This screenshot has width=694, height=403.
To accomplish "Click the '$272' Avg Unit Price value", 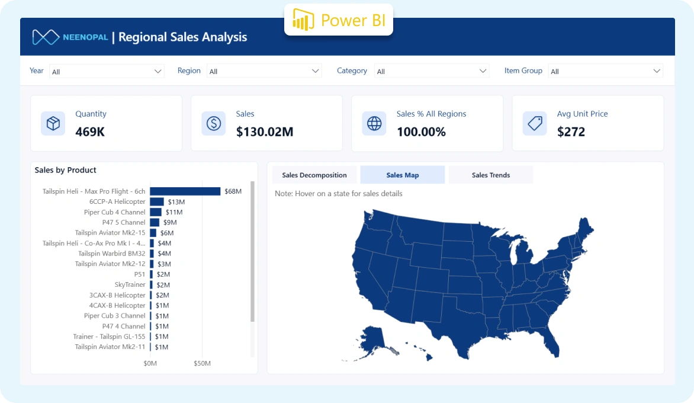I will pyautogui.click(x=571, y=132).
